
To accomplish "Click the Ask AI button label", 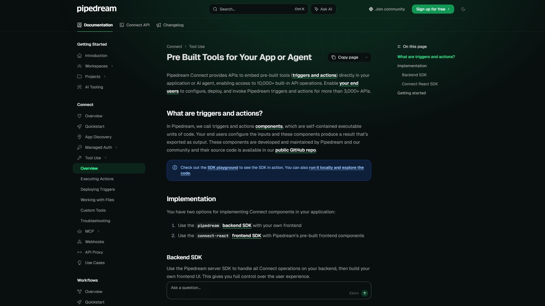I will point(326,9).
